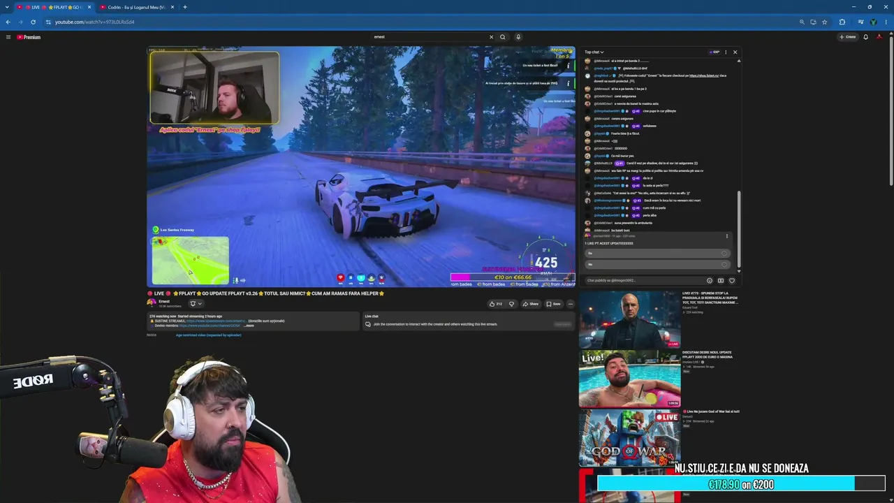The height and width of the screenshot is (503, 894).
Task: Expand the notification bell dropdown for Ernest
Action: point(196,303)
